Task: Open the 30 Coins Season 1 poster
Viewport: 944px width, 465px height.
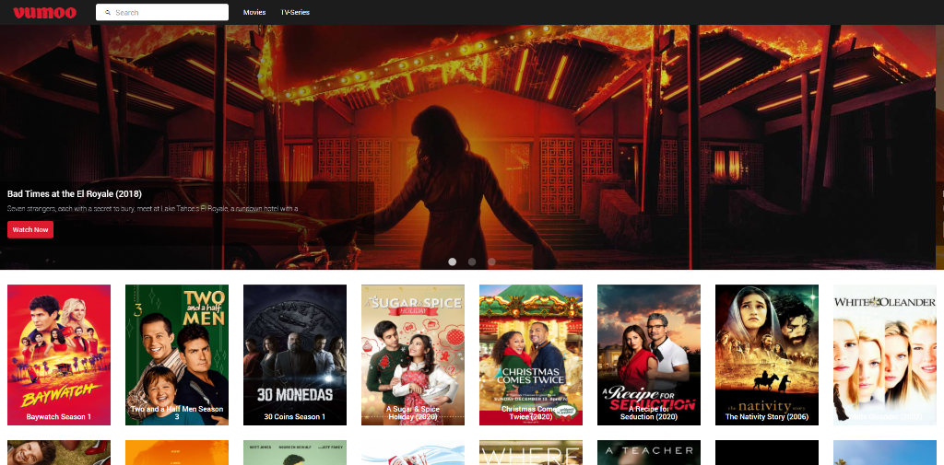Action: point(295,355)
